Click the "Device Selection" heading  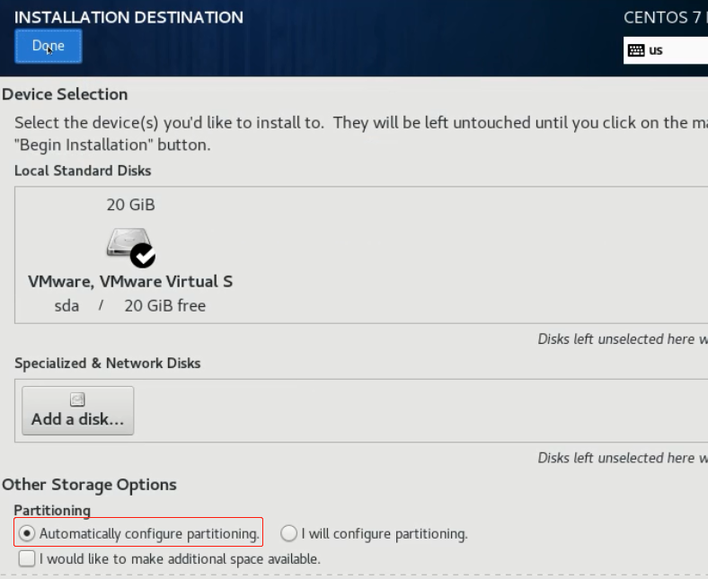coord(65,94)
